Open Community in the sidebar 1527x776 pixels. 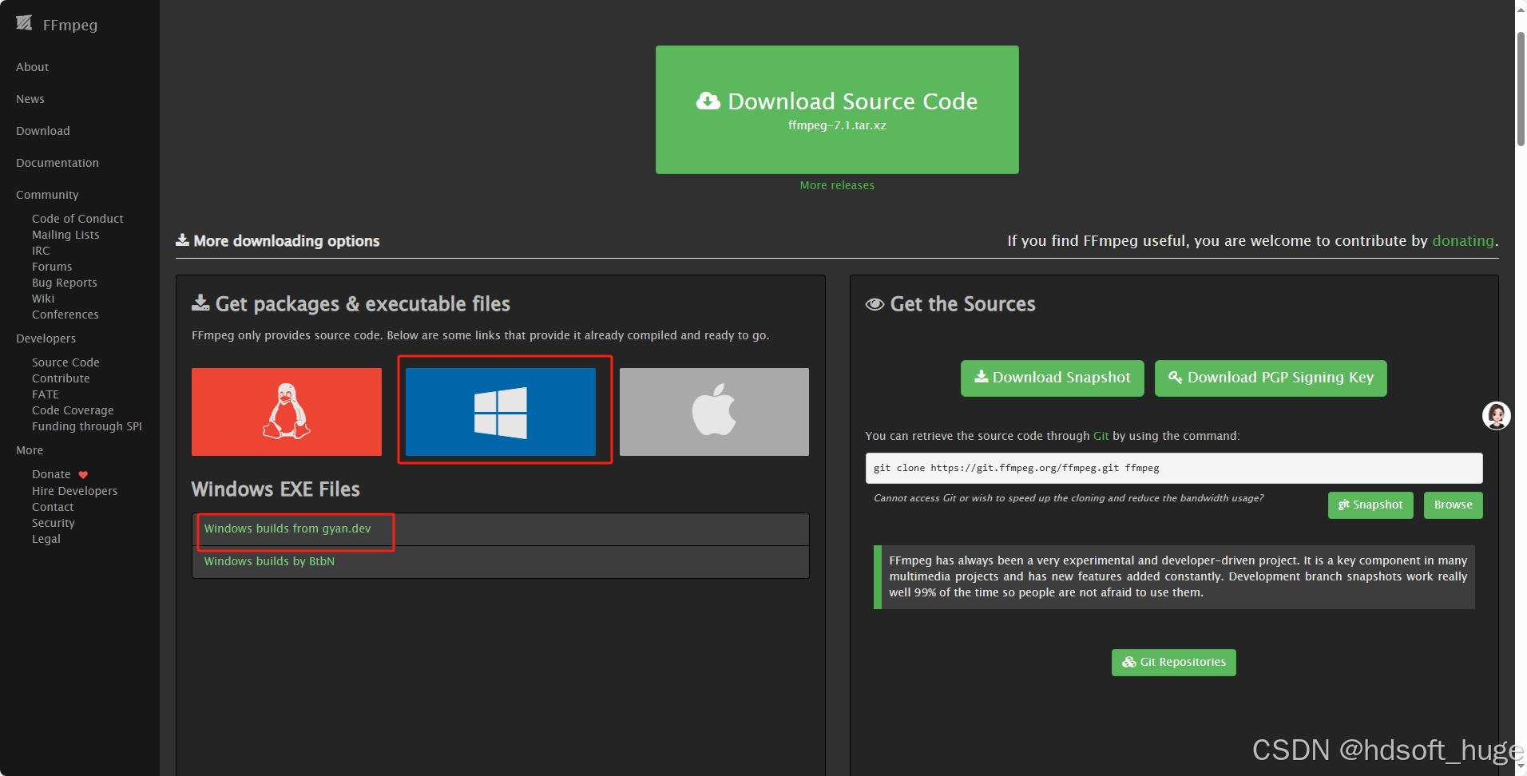click(x=47, y=195)
